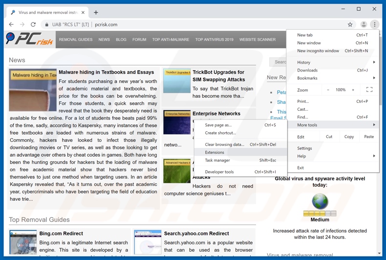This screenshot has height=260, width=386.
Task: Click the browser forward arrow
Action: pos(22,24)
